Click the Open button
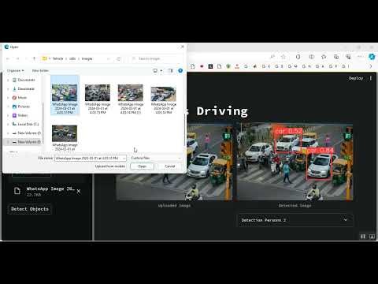378x284 pixels. pos(142,166)
